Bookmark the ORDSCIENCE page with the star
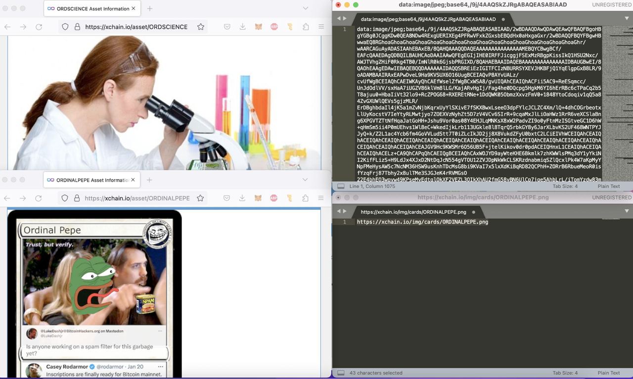The image size is (633, 379). tap(201, 27)
